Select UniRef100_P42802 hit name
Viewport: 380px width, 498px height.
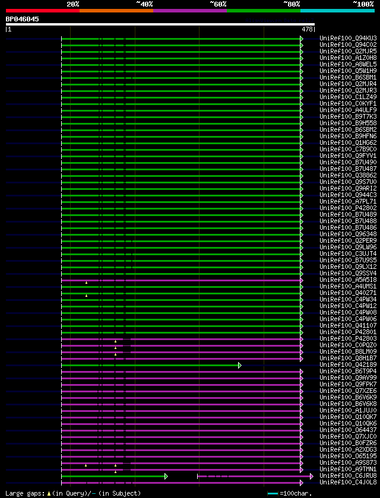(x=348, y=208)
